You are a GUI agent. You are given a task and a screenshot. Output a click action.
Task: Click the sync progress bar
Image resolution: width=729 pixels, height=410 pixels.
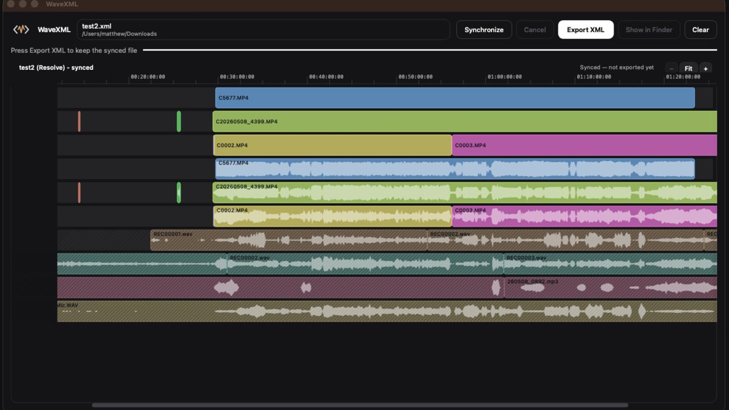(430, 50)
